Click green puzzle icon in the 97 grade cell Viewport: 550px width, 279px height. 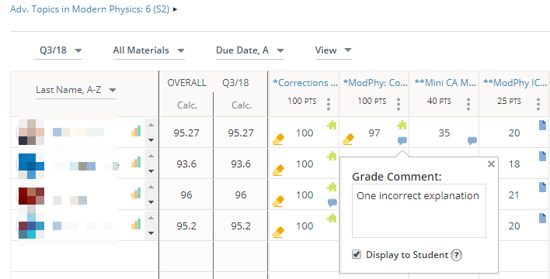pos(402,125)
